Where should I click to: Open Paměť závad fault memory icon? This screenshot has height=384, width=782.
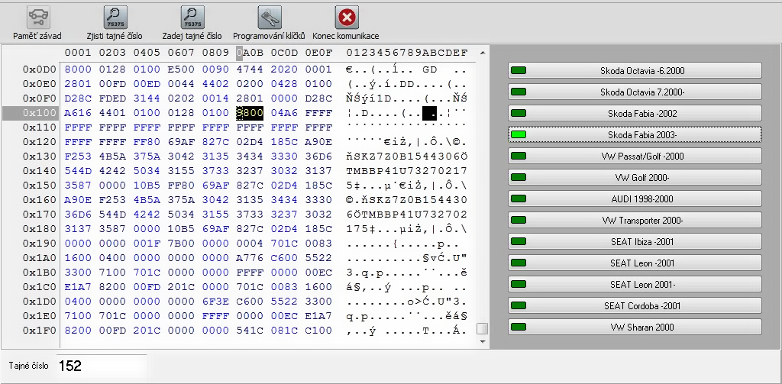click(x=39, y=18)
